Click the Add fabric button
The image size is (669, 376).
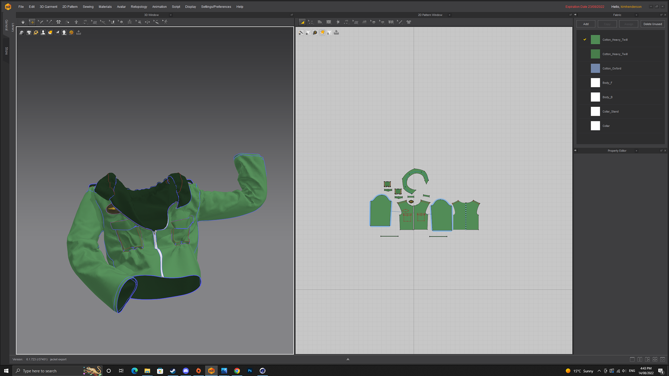click(x=586, y=24)
